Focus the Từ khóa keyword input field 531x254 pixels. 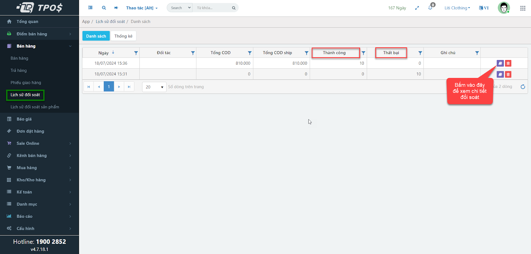(212, 8)
